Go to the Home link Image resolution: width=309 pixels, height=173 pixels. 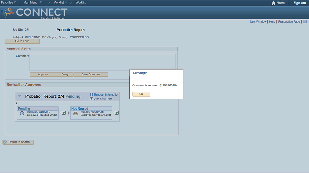point(281,3)
